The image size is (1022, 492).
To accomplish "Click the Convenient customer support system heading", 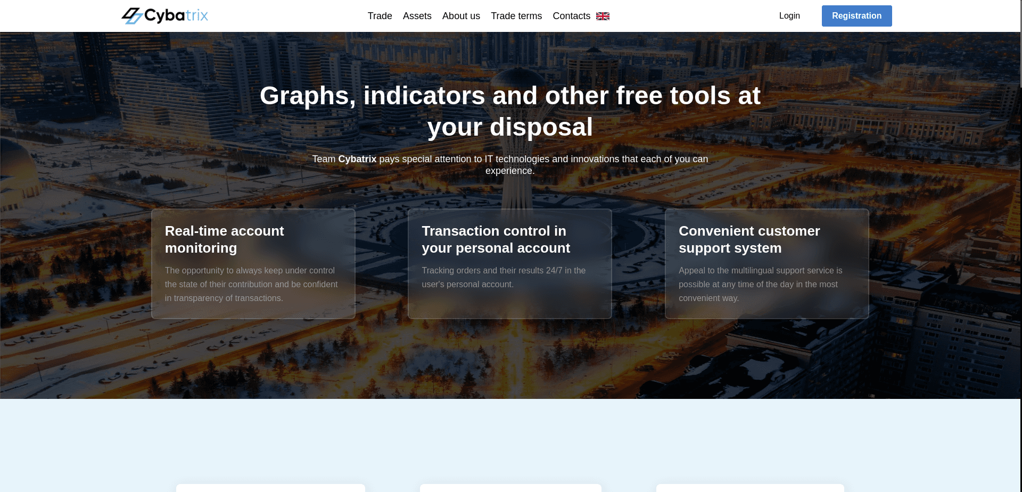I will click(749, 239).
